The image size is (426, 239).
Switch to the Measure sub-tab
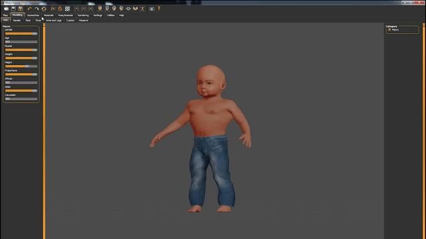tap(83, 21)
